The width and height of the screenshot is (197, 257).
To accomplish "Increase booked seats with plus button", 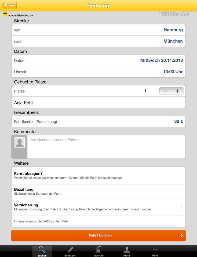I will coord(177,91).
